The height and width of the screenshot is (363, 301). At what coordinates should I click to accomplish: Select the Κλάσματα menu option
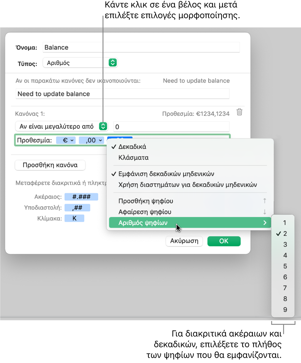190,158
